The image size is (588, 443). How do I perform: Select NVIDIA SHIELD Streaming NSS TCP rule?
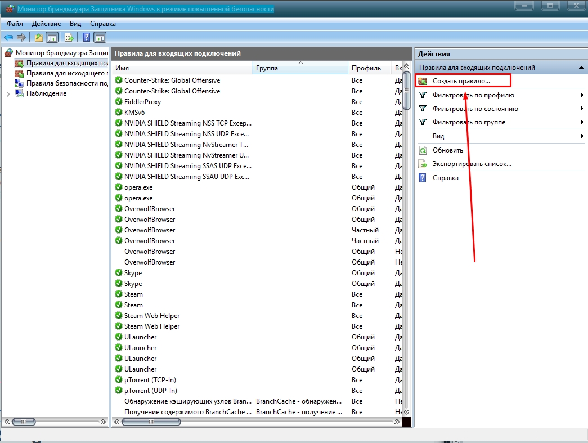tap(257, 123)
